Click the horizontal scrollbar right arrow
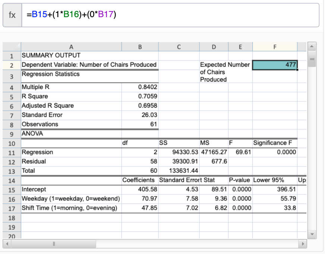Screen dimensions: 325x254 coord(302,243)
